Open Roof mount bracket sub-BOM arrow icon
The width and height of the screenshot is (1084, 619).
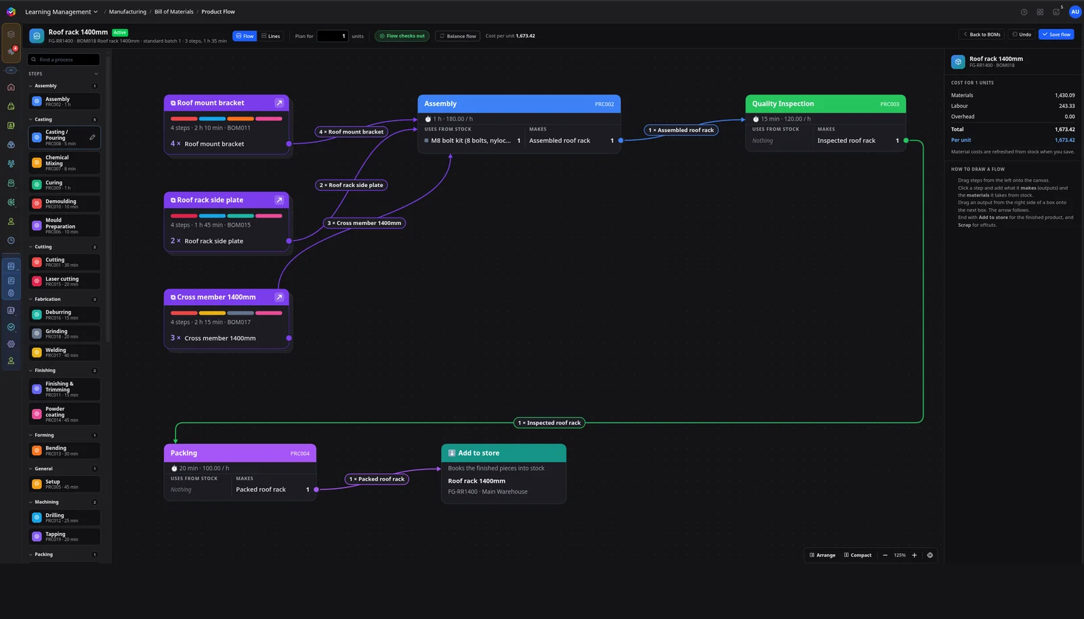[278, 103]
